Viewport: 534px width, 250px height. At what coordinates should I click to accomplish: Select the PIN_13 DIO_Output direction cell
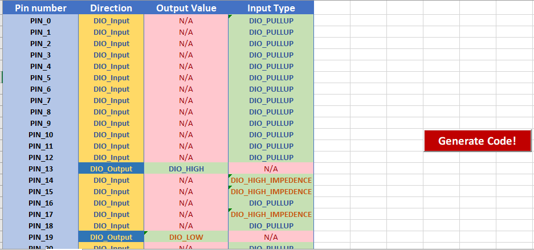111,169
